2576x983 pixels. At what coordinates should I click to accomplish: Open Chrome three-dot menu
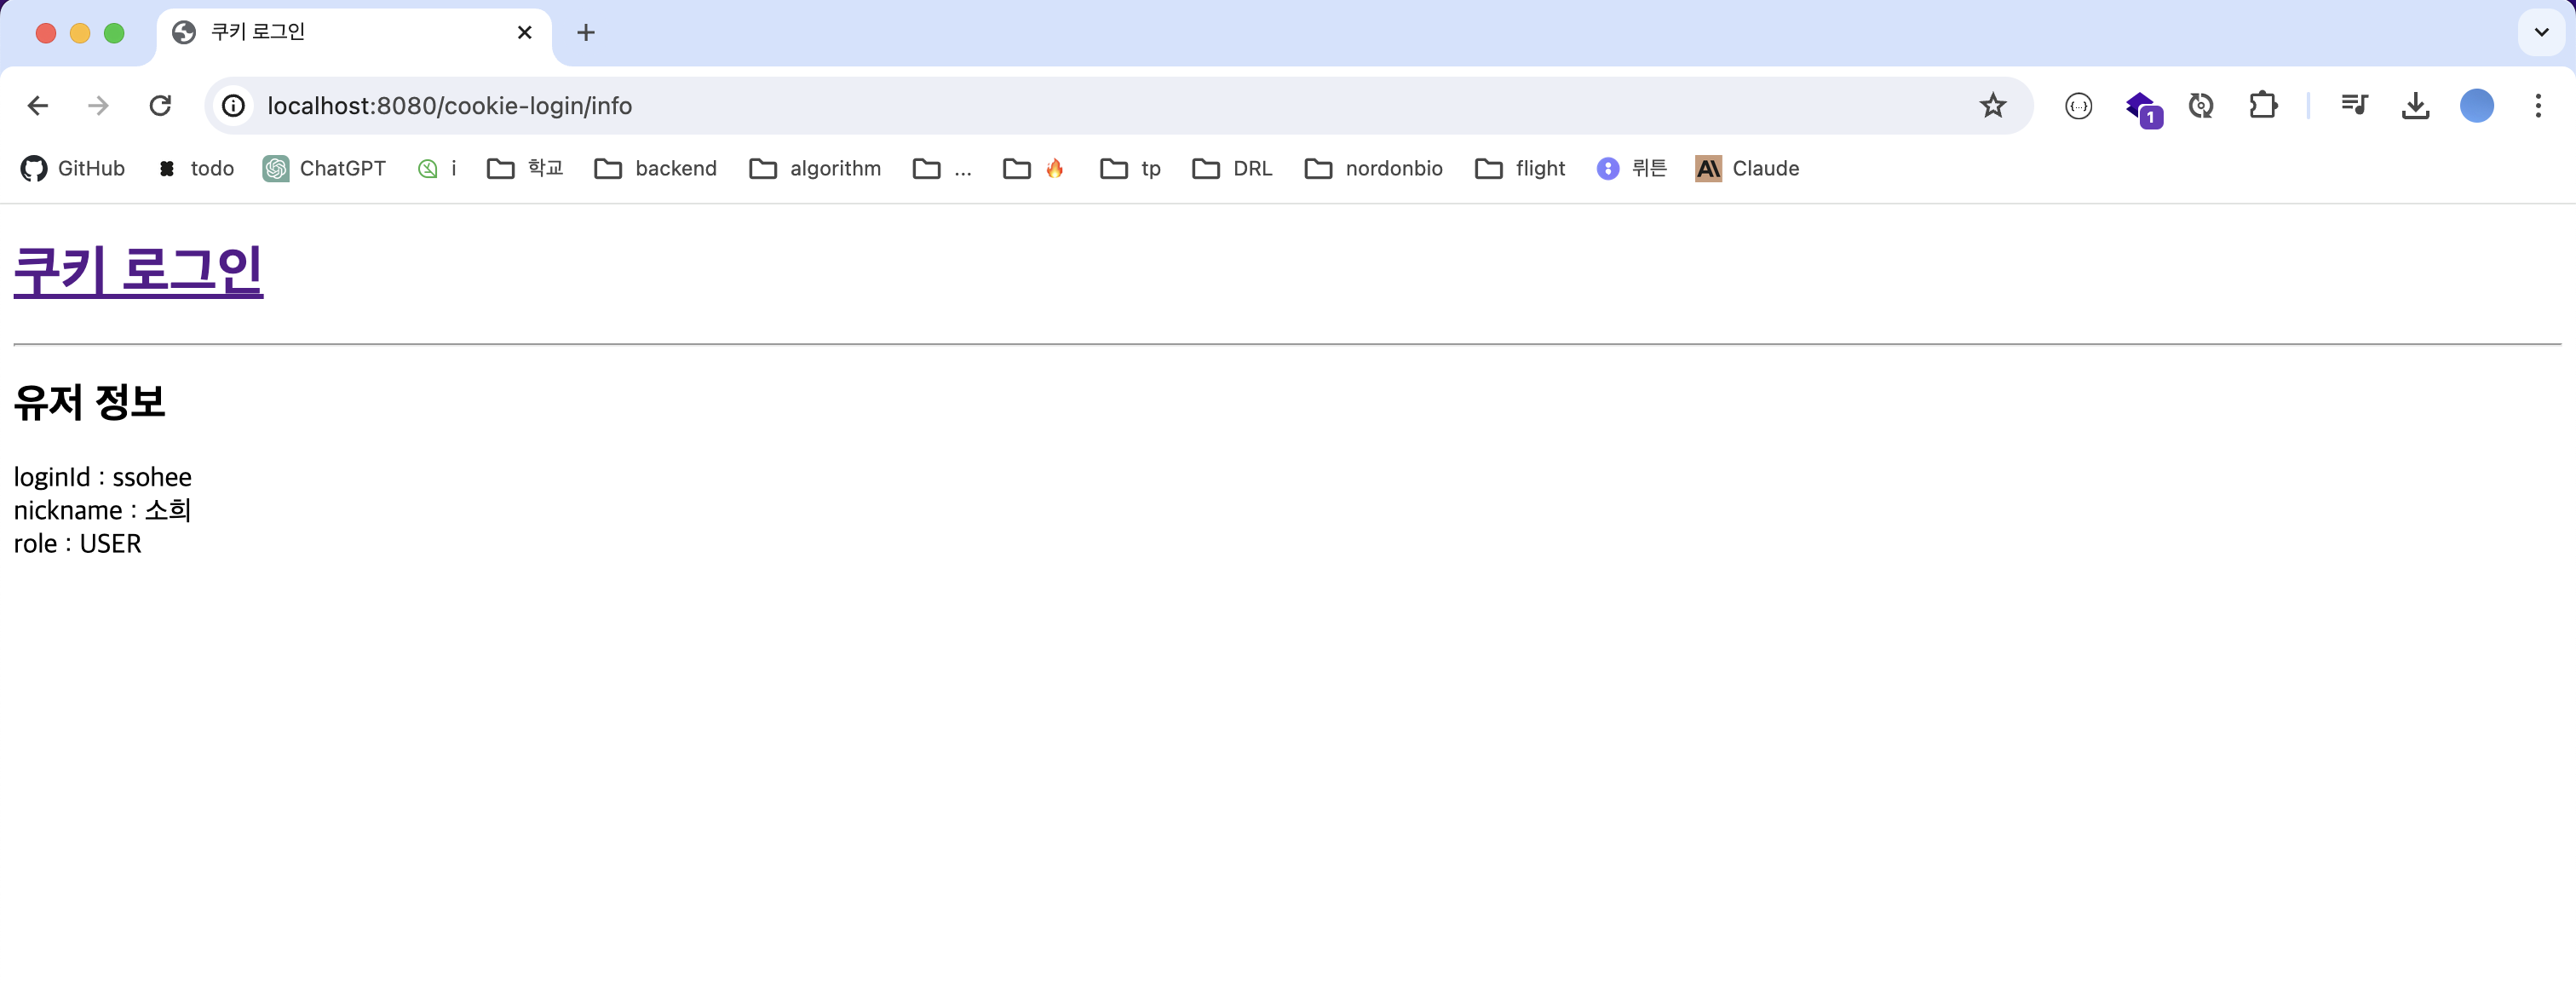point(2538,106)
